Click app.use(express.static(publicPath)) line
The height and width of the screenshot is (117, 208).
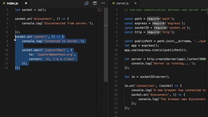click(155, 50)
